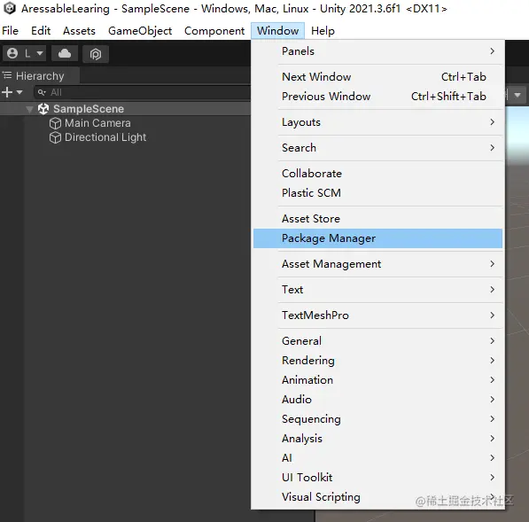The height and width of the screenshot is (522, 529).
Task: Select Directional Light in Hierarchy
Action: coord(105,137)
